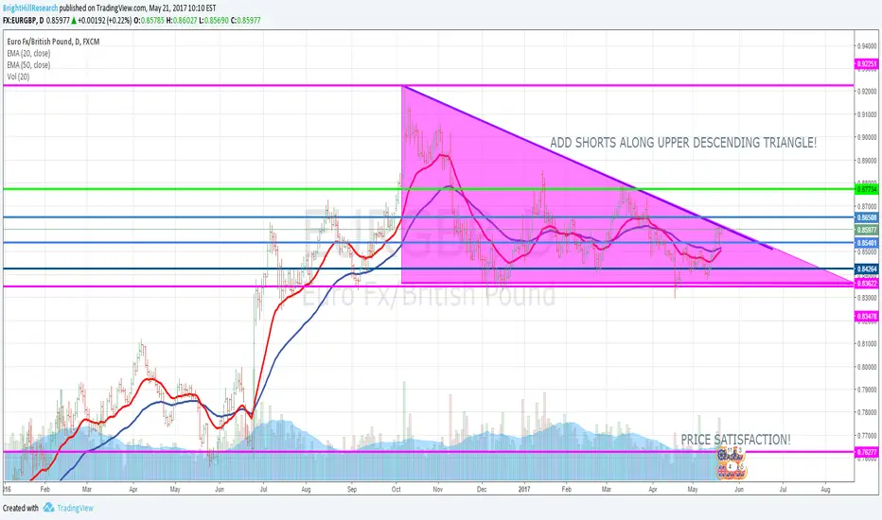Viewport: 882px width, 520px height.
Task: Click the blue 0.86508 price label
Action: tap(866, 217)
